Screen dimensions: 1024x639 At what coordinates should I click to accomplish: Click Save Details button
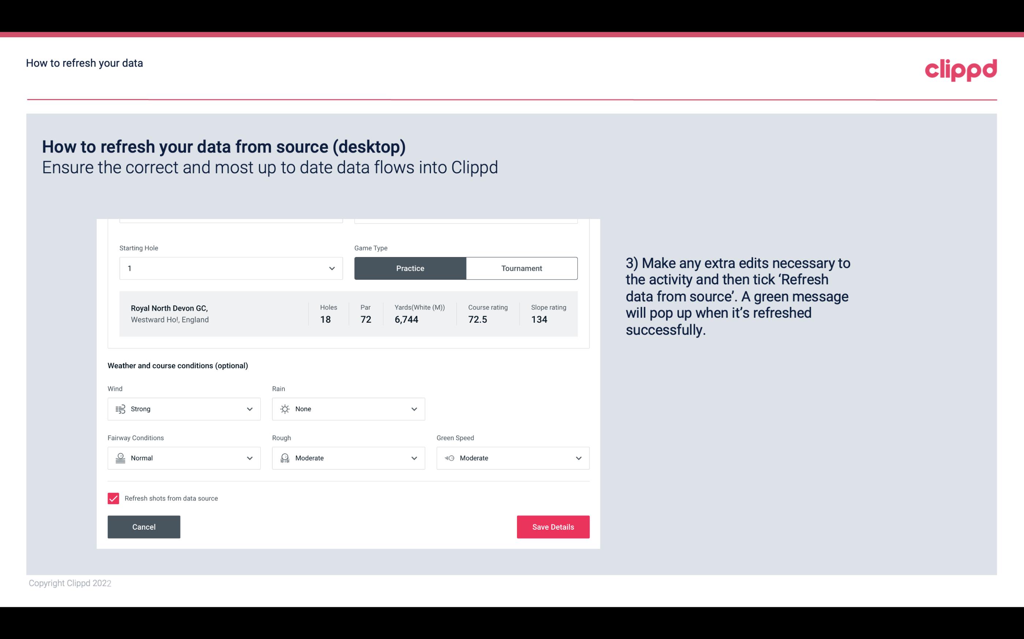(553, 527)
